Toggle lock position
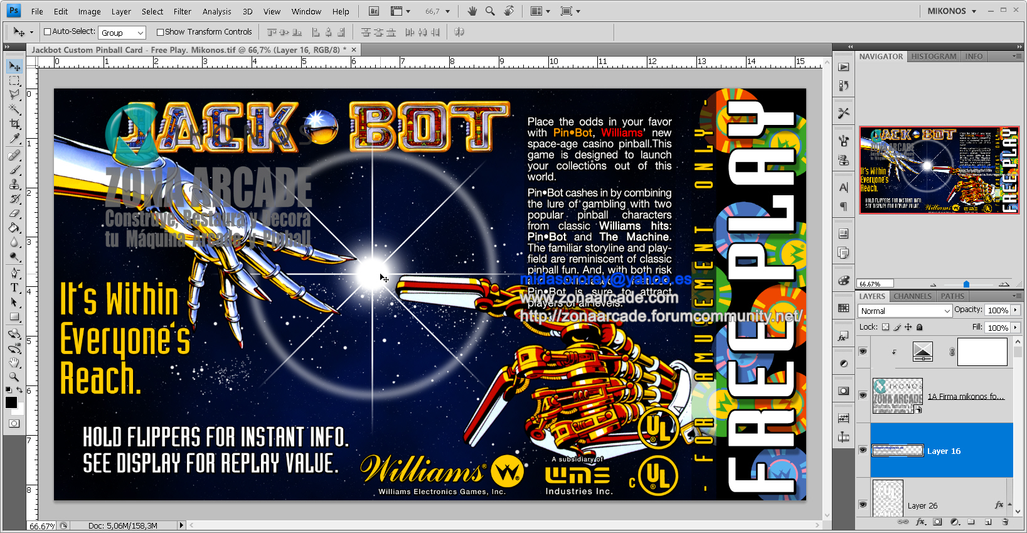Viewport: 1027px width, 533px height. (908, 327)
